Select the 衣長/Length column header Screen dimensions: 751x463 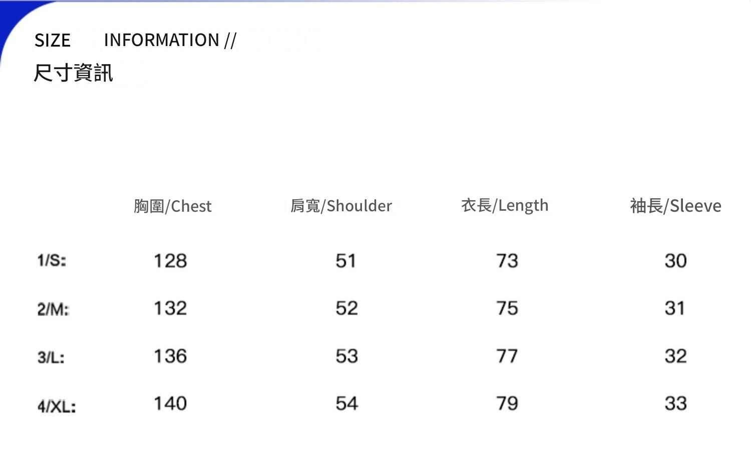tap(505, 205)
